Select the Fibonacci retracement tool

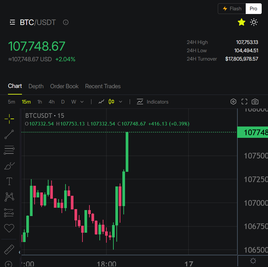(9, 150)
